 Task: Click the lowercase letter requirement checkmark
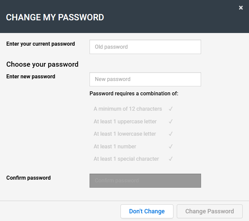tap(170, 134)
